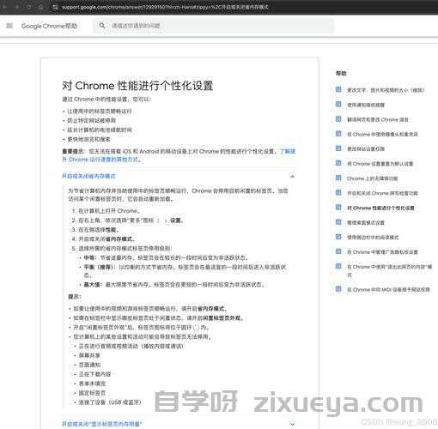Collapse section using the up chevron
This screenshot has height=429, width=438.
[292, 176]
